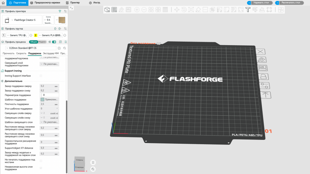Open the 'Скорость' settings tab

(x=21, y=53)
